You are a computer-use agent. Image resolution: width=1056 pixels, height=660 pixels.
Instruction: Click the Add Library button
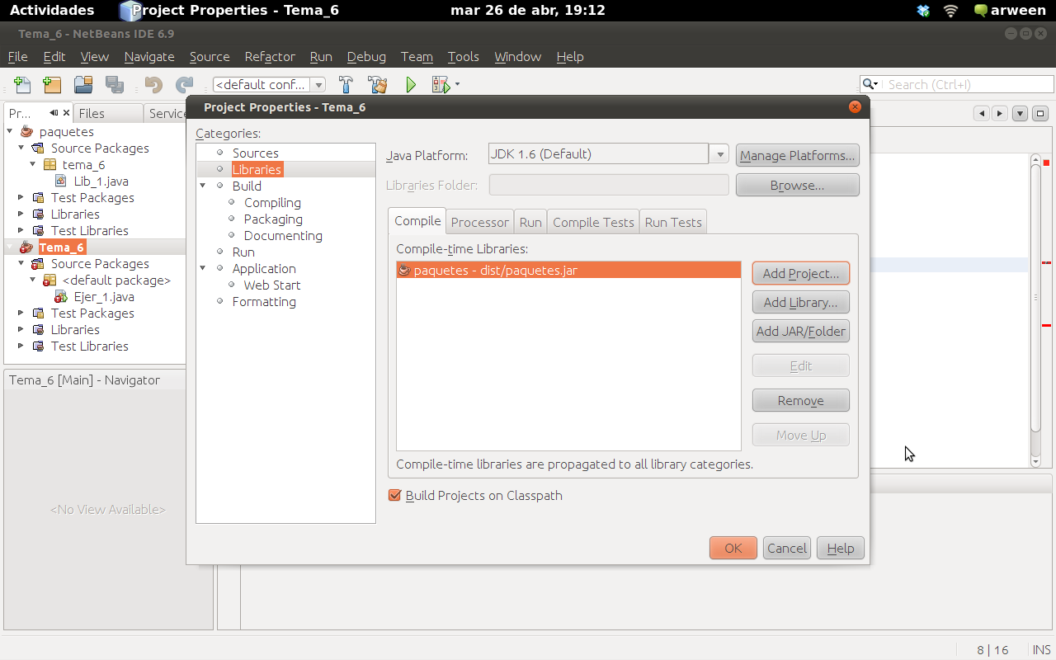(800, 302)
